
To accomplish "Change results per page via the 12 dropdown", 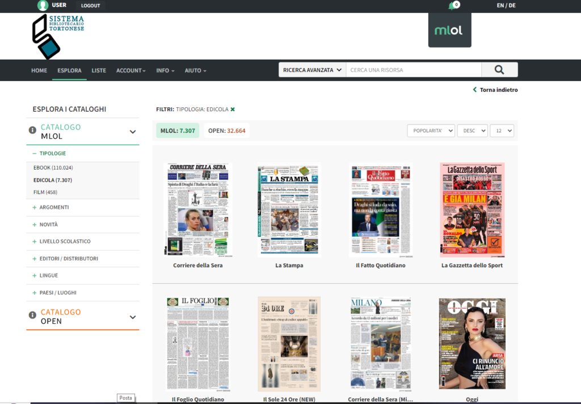I will (503, 130).
